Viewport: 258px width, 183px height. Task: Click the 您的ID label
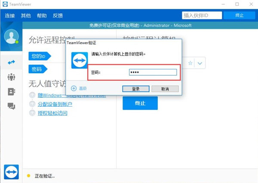[40, 56]
